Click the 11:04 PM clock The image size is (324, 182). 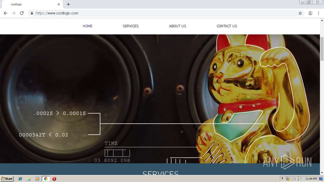(x=311, y=179)
